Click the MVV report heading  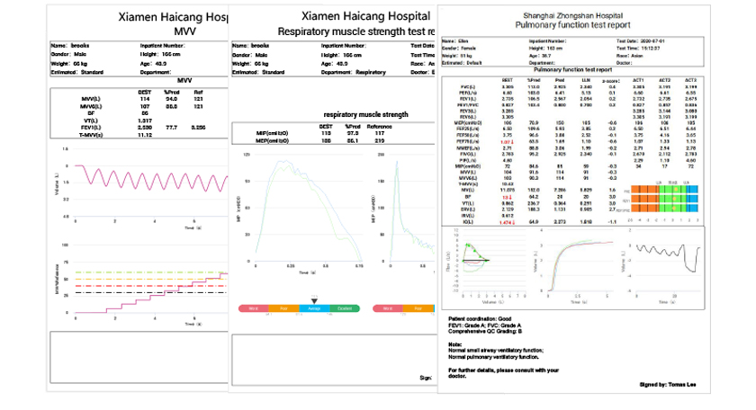[184, 31]
